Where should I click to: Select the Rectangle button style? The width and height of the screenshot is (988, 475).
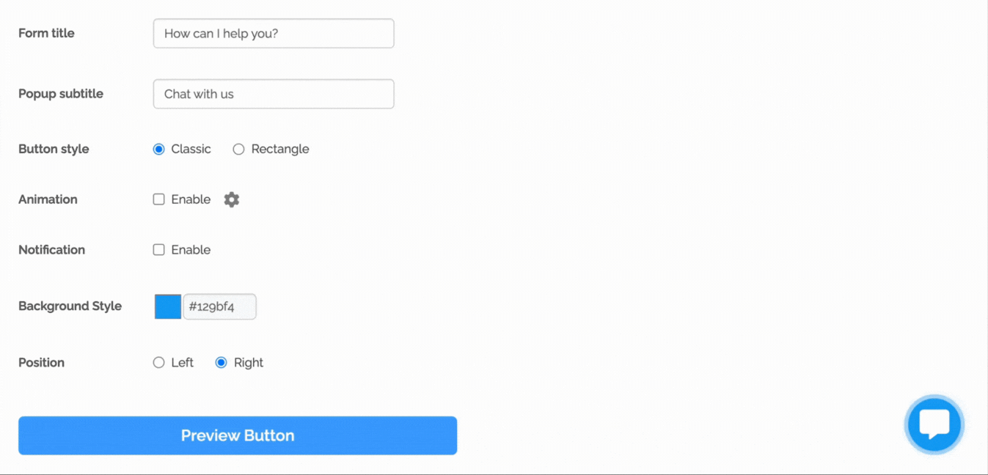coord(238,150)
